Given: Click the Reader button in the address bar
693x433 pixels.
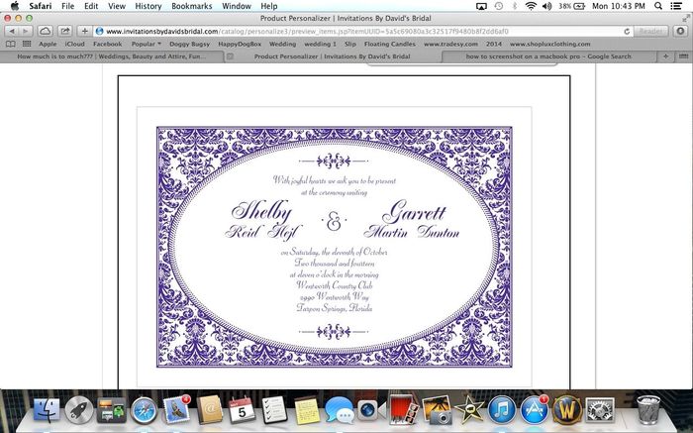Looking at the screenshot, I should [650, 32].
